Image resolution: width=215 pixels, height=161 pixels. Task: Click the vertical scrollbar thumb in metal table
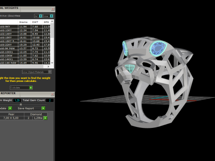tap(52, 30)
